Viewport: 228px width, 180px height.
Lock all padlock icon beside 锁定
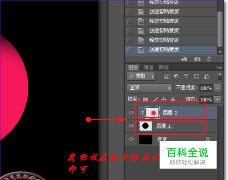tap(173, 99)
